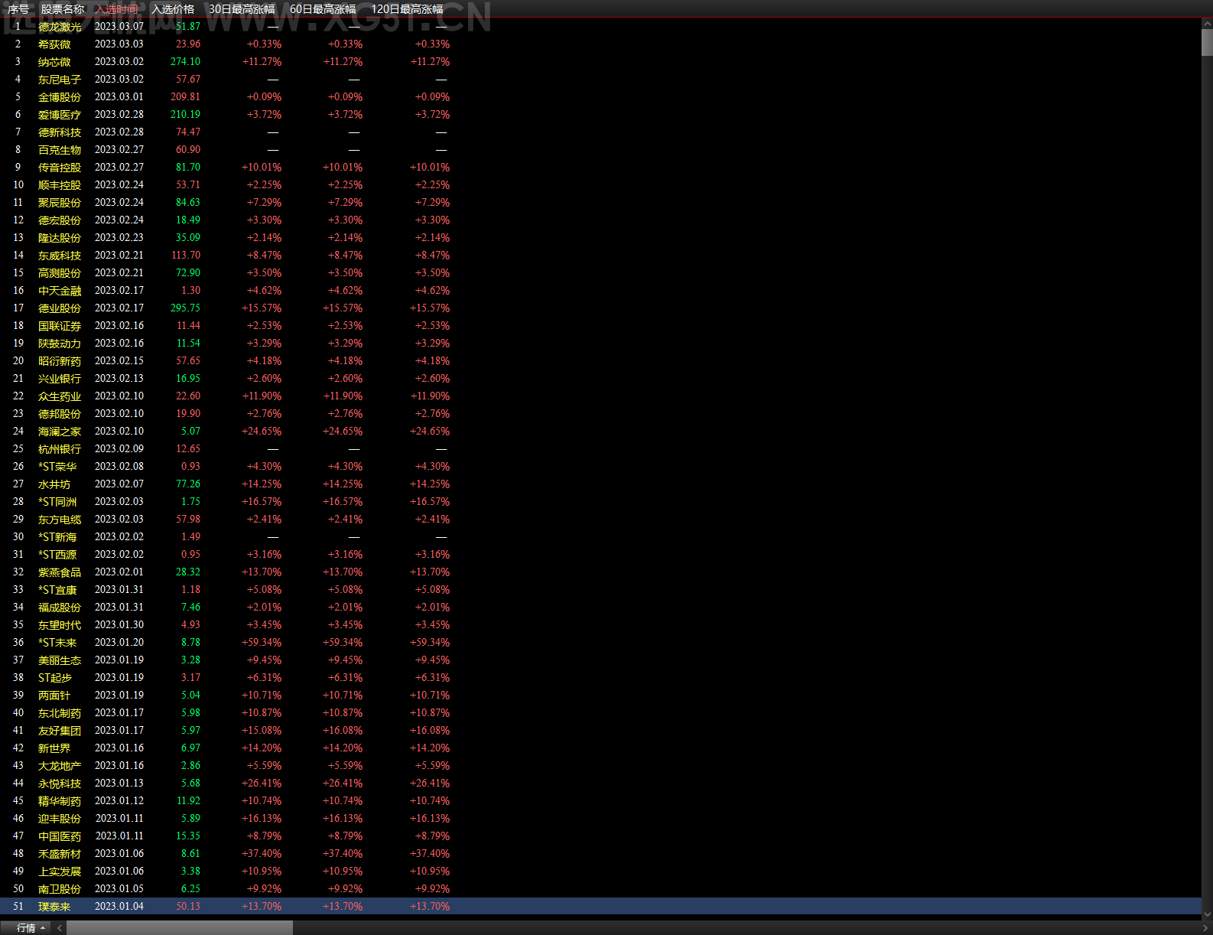Select stock *ST新海
1213x935 pixels.
pyautogui.click(x=57, y=537)
